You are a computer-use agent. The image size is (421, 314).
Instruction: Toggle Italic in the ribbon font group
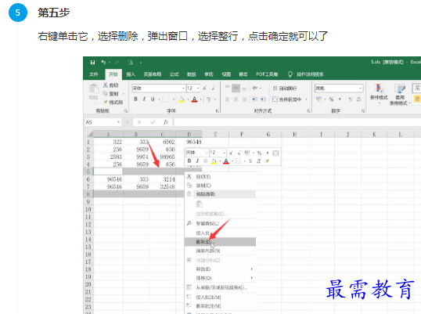coord(144,99)
